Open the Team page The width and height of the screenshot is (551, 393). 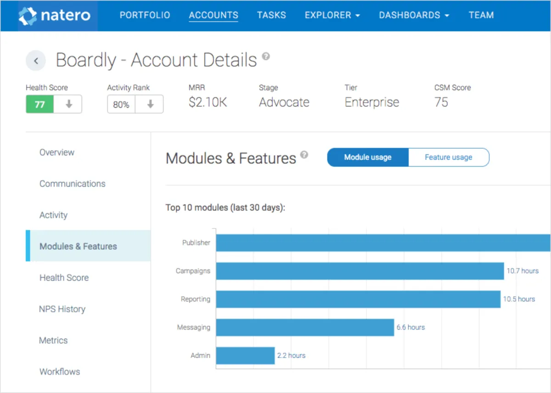[x=481, y=15]
